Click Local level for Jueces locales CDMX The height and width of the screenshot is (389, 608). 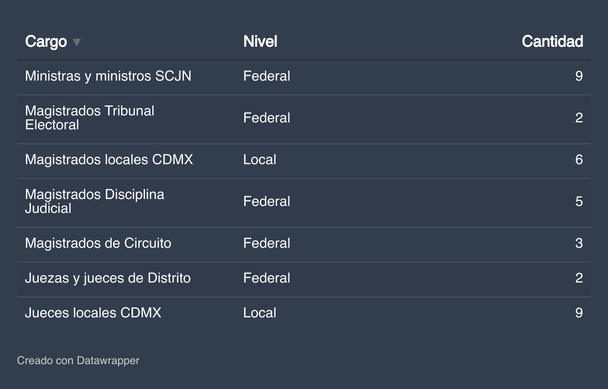(260, 313)
